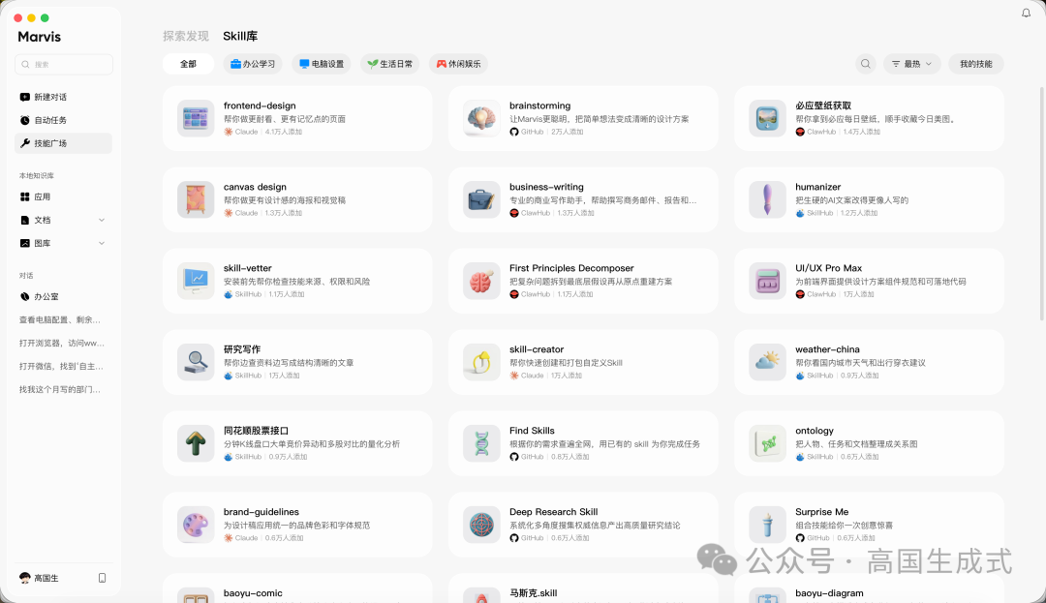Click the Deep Research Skill icon
This screenshot has height=603, width=1046.
tap(481, 525)
